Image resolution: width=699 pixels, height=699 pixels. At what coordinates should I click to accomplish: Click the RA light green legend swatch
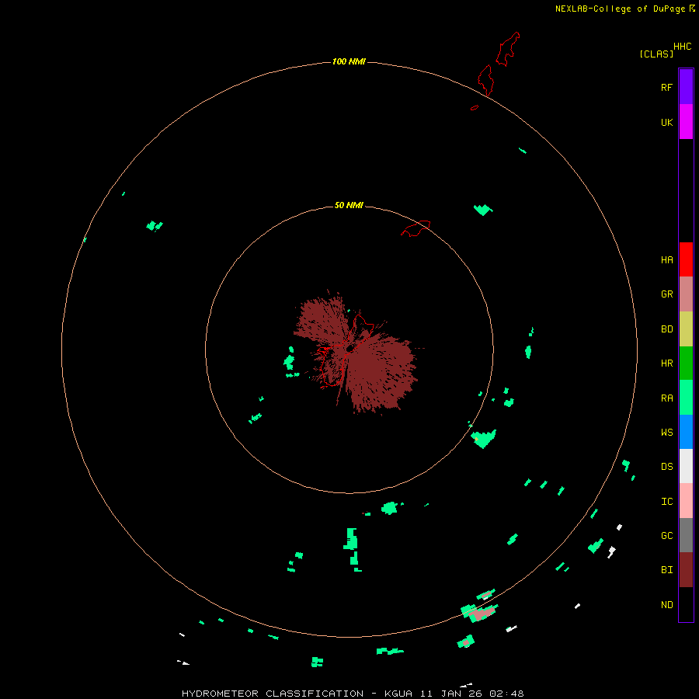(686, 397)
